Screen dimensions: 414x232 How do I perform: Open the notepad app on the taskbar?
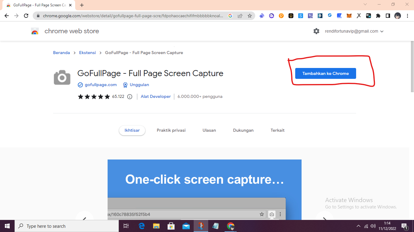(216, 226)
